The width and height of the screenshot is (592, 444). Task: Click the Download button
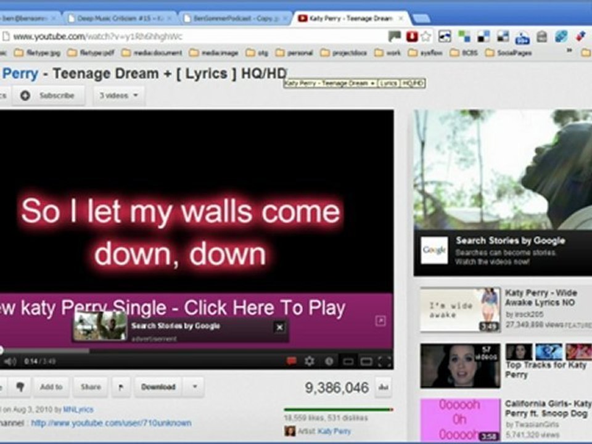tap(158, 387)
